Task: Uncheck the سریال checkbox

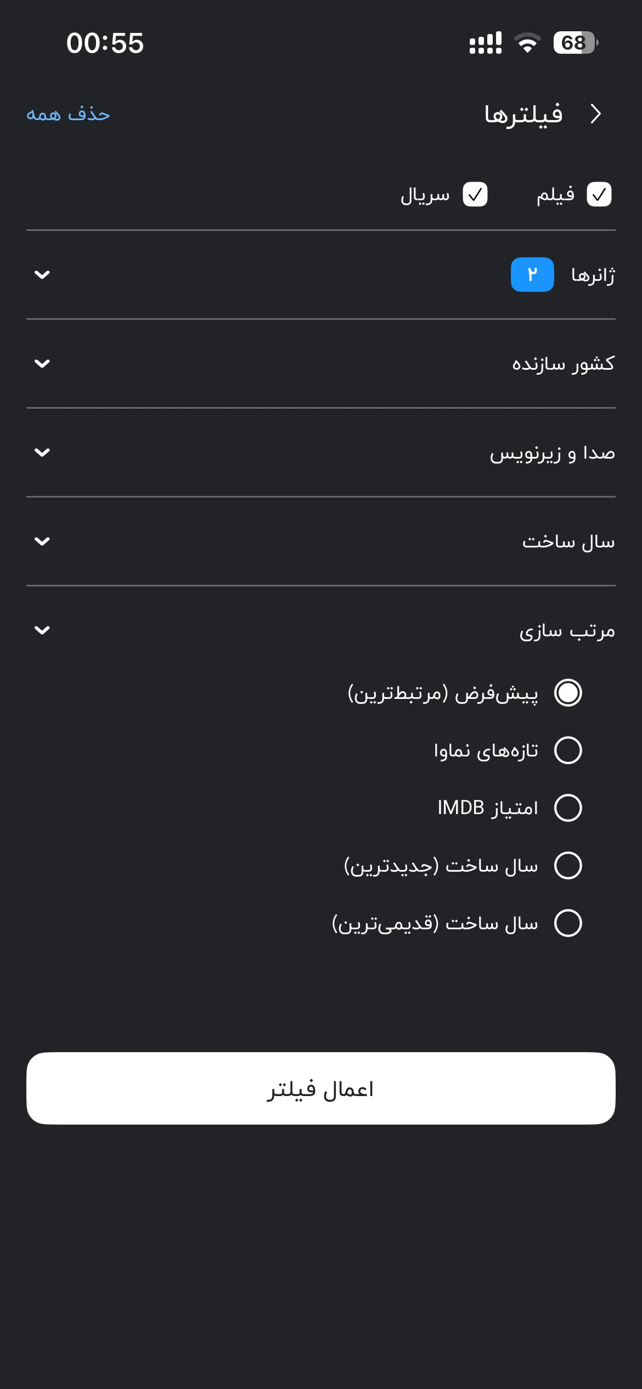Action: click(475, 195)
